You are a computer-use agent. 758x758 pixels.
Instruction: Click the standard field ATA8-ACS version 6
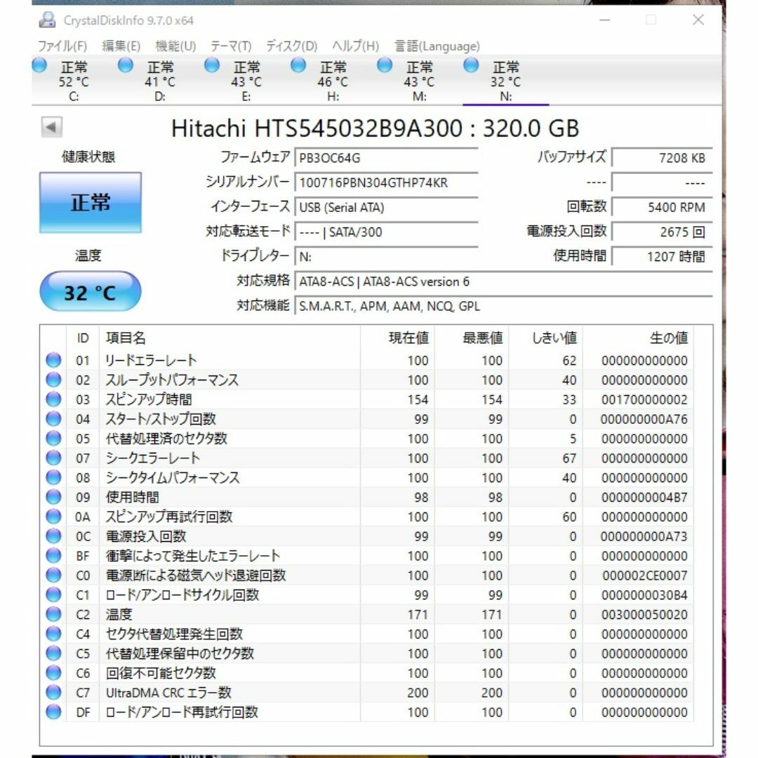(x=503, y=281)
